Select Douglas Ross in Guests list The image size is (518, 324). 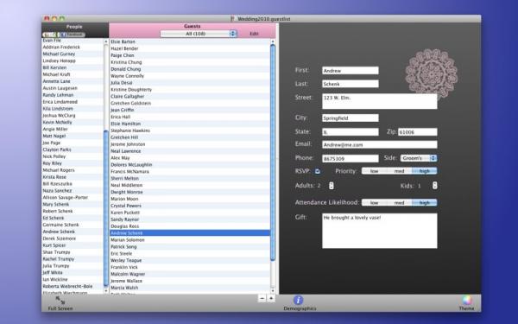[190, 226]
